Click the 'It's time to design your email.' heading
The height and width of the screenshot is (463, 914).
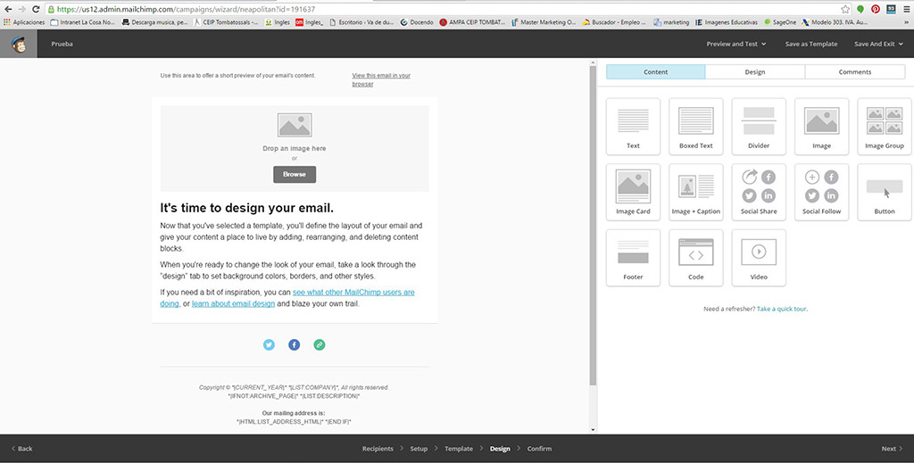coord(247,208)
